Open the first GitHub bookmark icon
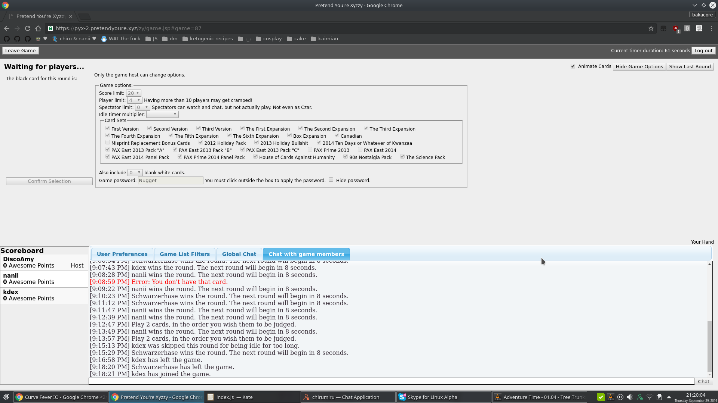 6,39
